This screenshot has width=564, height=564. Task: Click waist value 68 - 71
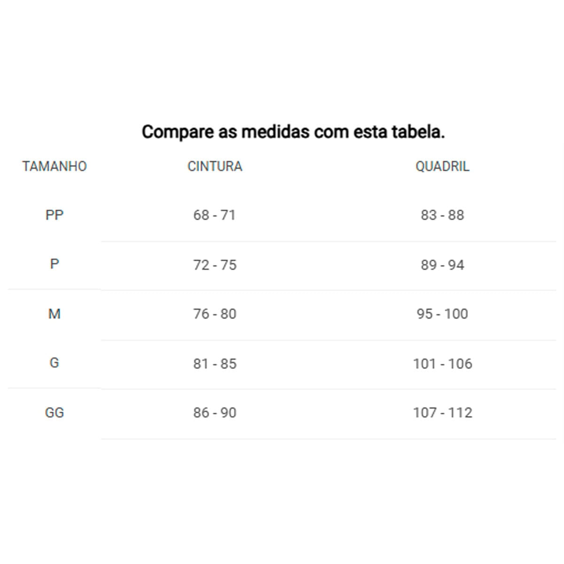click(x=214, y=215)
